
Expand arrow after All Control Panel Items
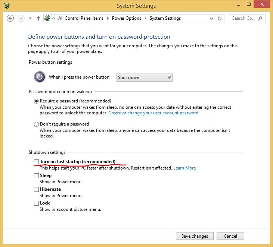(x=108, y=18)
